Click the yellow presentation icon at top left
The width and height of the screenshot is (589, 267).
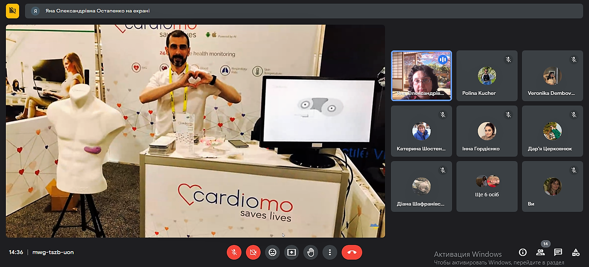[x=13, y=11]
